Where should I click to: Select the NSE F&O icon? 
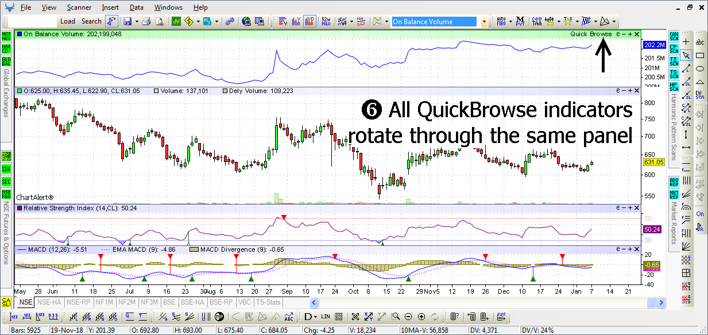click(x=6, y=194)
